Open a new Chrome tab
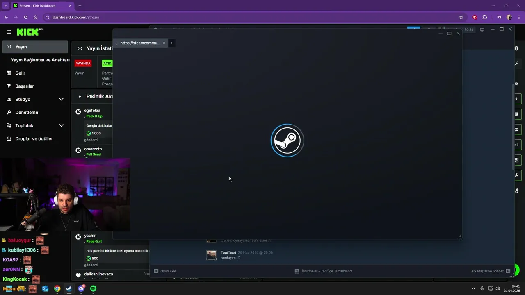Viewport: 525px width, 295px height. [x=80, y=6]
